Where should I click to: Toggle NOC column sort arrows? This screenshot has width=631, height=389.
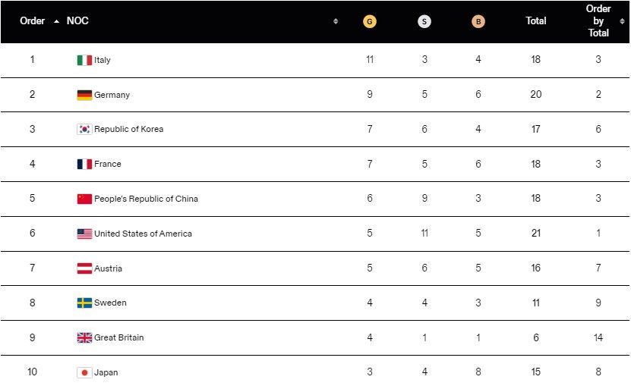point(336,21)
